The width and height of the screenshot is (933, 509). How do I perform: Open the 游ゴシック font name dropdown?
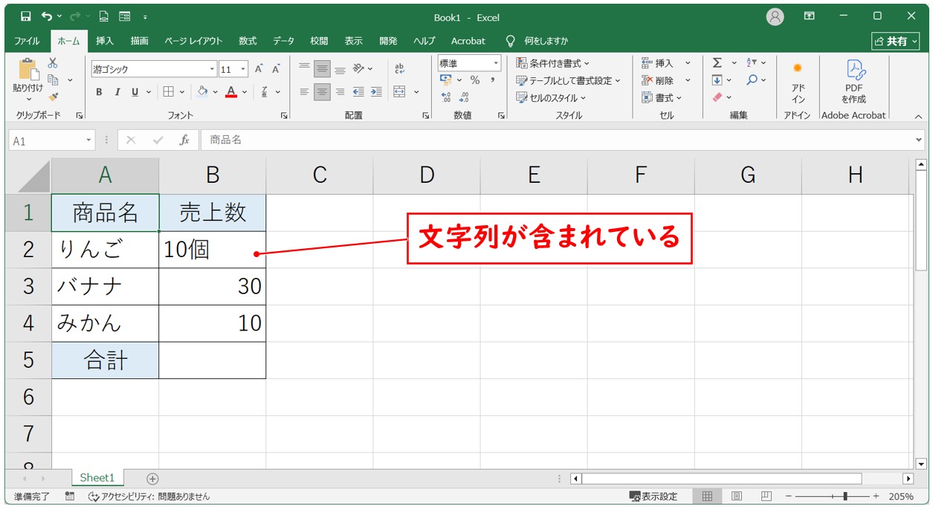pos(213,69)
